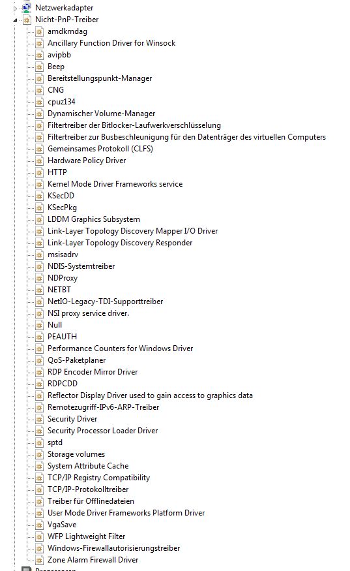Click the icon beside Hardware Policy Driver
Screen dimensions: 350x571
(39, 161)
